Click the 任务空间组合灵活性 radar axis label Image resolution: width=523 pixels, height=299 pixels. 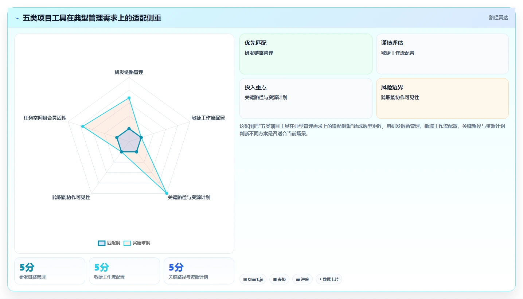tap(45, 118)
